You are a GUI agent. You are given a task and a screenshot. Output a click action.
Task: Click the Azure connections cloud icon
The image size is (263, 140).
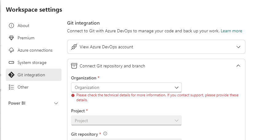(x=11, y=50)
